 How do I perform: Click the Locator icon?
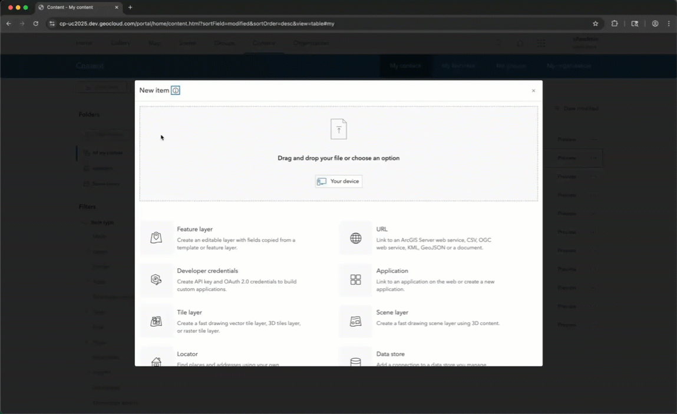coord(156,360)
